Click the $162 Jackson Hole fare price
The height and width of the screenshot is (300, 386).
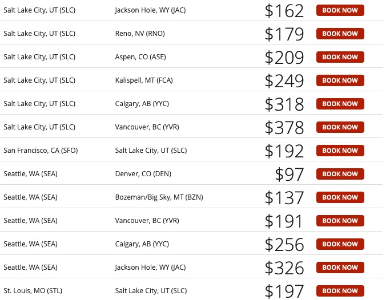[284, 10]
